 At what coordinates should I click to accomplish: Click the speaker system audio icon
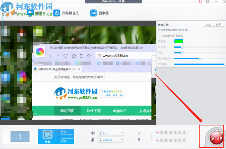click(93, 133)
